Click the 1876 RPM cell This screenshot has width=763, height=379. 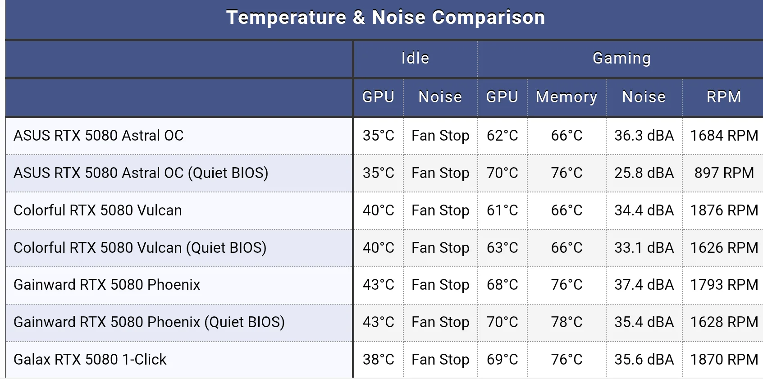click(x=724, y=210)
